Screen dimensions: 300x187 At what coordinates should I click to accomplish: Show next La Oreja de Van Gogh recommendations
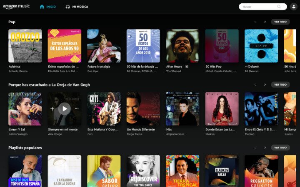265,84
